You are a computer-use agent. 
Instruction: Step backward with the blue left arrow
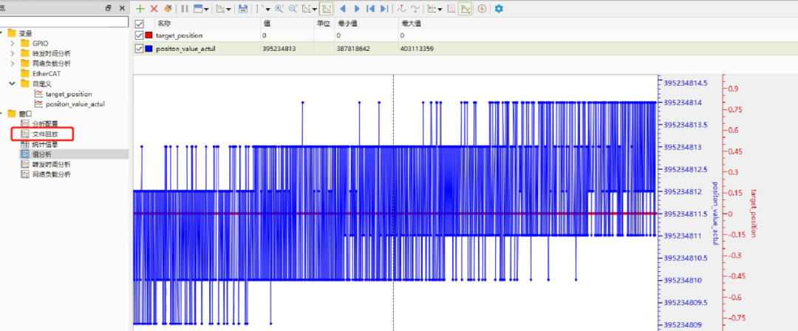click(343, 9)
